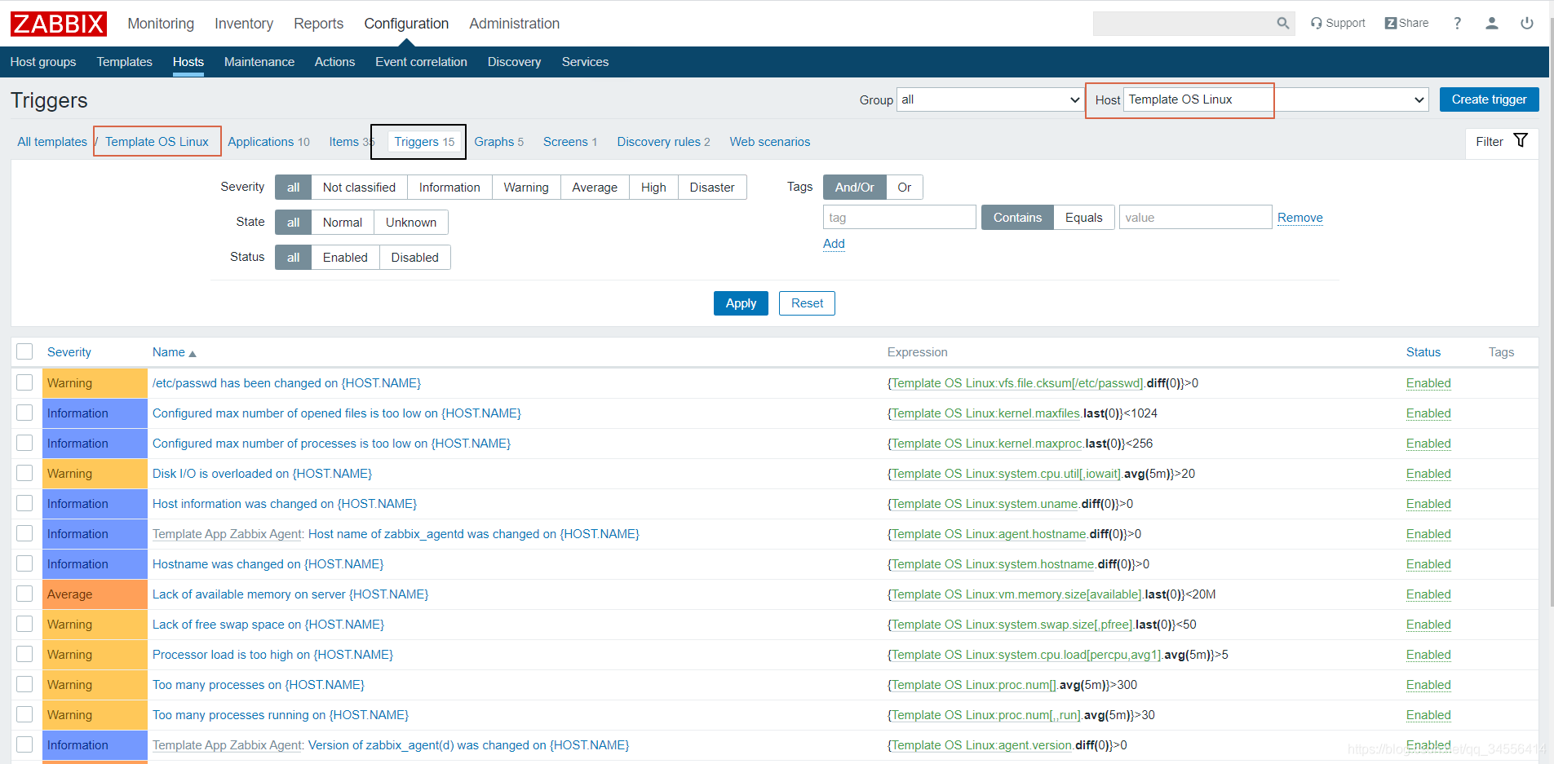Open vfs.file.cksum expression item link
The width and height of the screenshot is (1554, 764).
(1017, 383)
